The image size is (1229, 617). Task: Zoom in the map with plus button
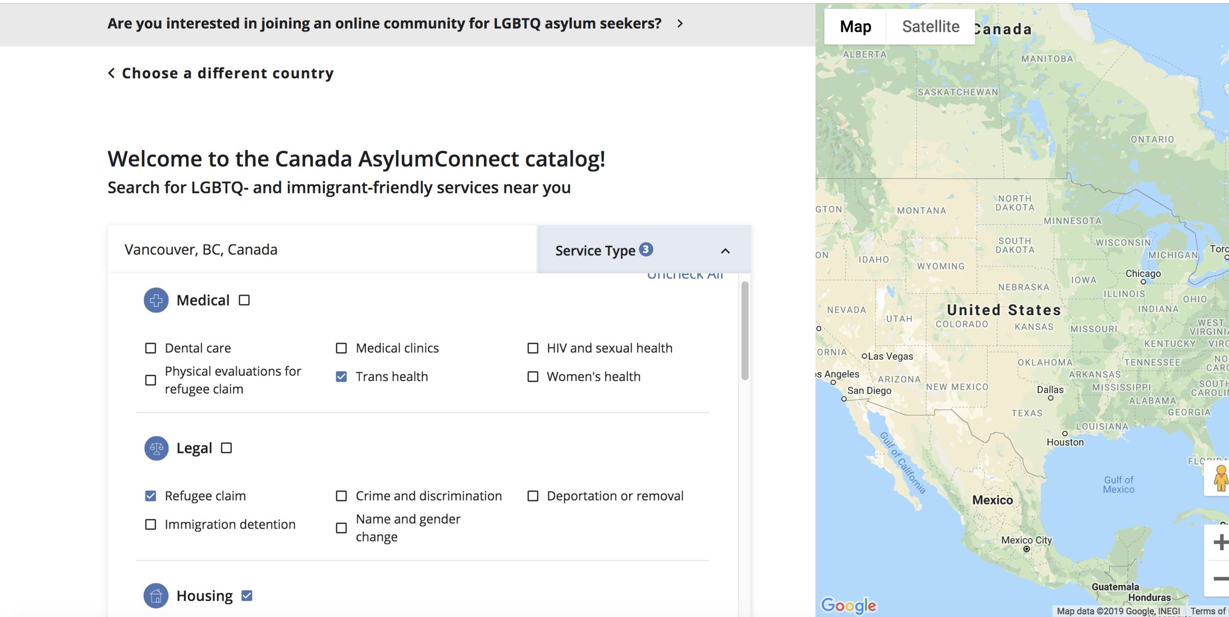1221,542
